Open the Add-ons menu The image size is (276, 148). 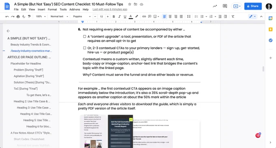tap(75, 9)
